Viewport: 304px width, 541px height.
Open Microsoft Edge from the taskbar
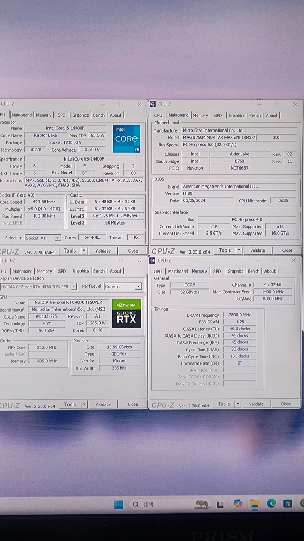tap(271, 503)
